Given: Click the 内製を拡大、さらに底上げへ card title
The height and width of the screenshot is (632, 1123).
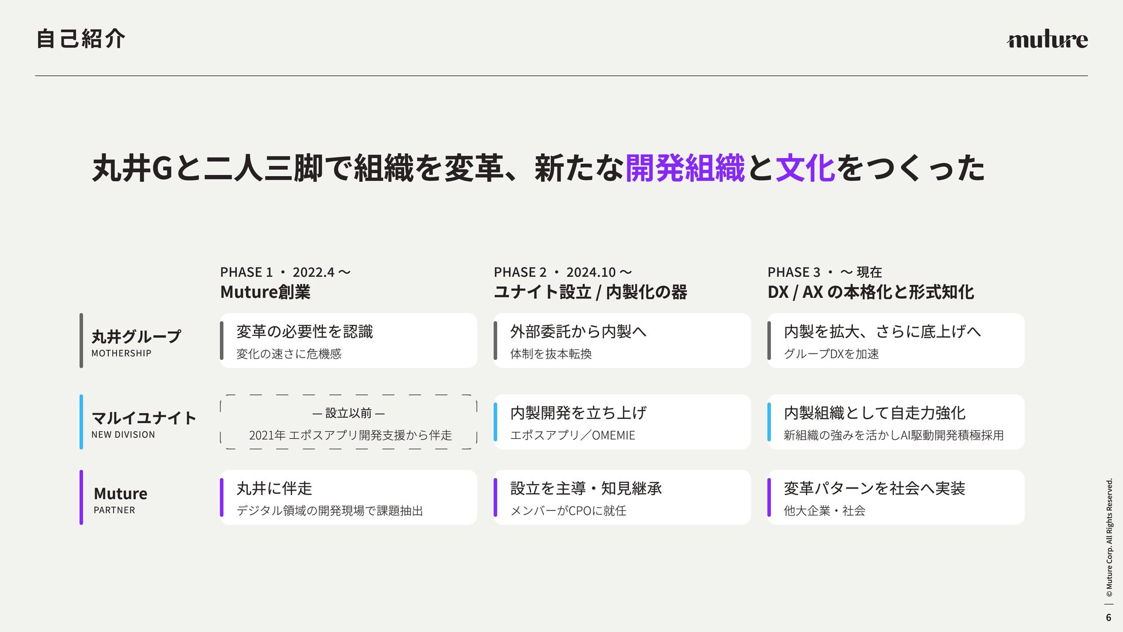Looking at the screenshot, I should pyautogui.click(x=883, y=332).
